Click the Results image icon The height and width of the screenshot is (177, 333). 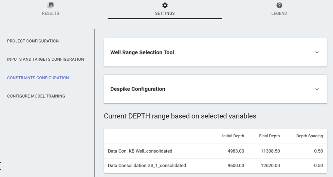[x=51, y=5]
